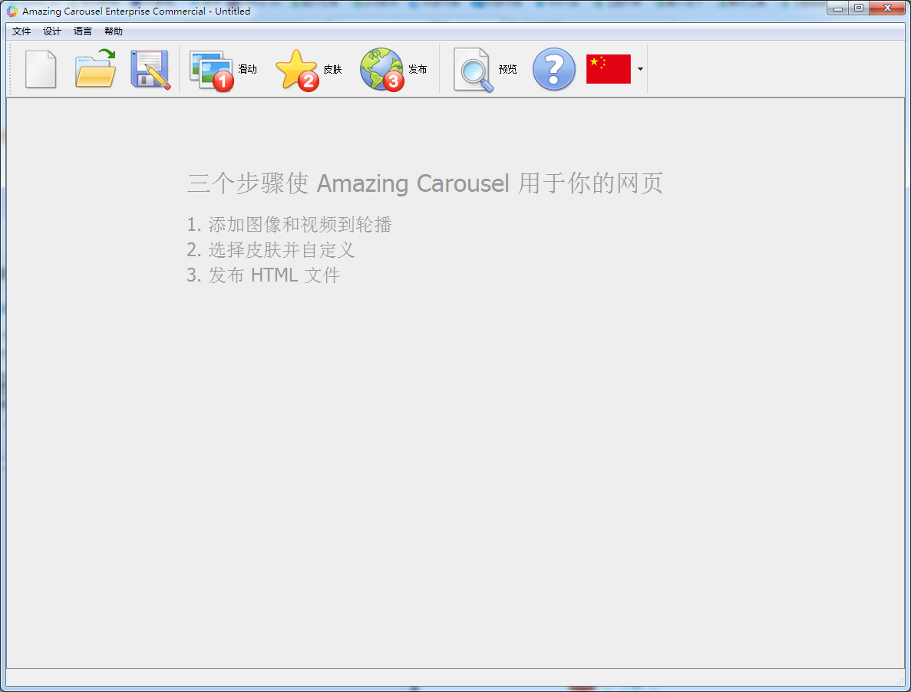Open step 2 皮肤 skins
This screenshot has width=911, height=692.
[309, 69]
